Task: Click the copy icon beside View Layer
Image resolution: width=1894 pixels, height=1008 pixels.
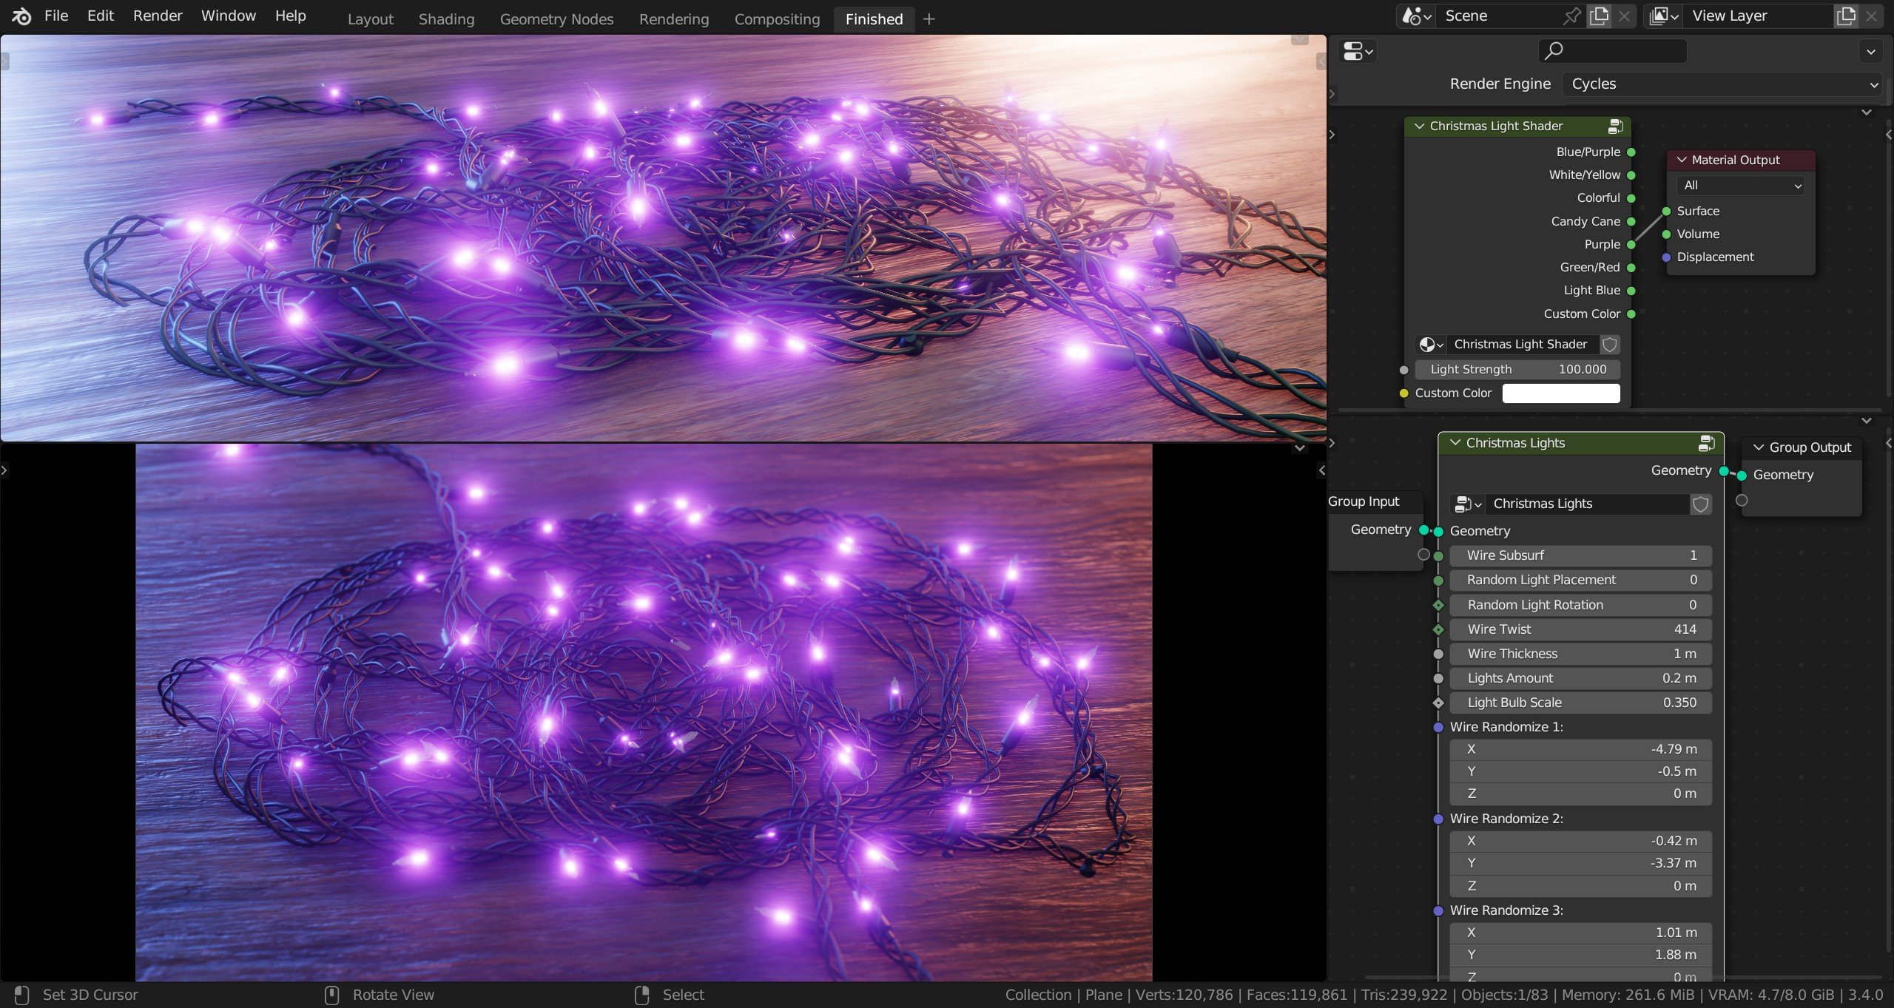Action: (x=1847, y=16)
